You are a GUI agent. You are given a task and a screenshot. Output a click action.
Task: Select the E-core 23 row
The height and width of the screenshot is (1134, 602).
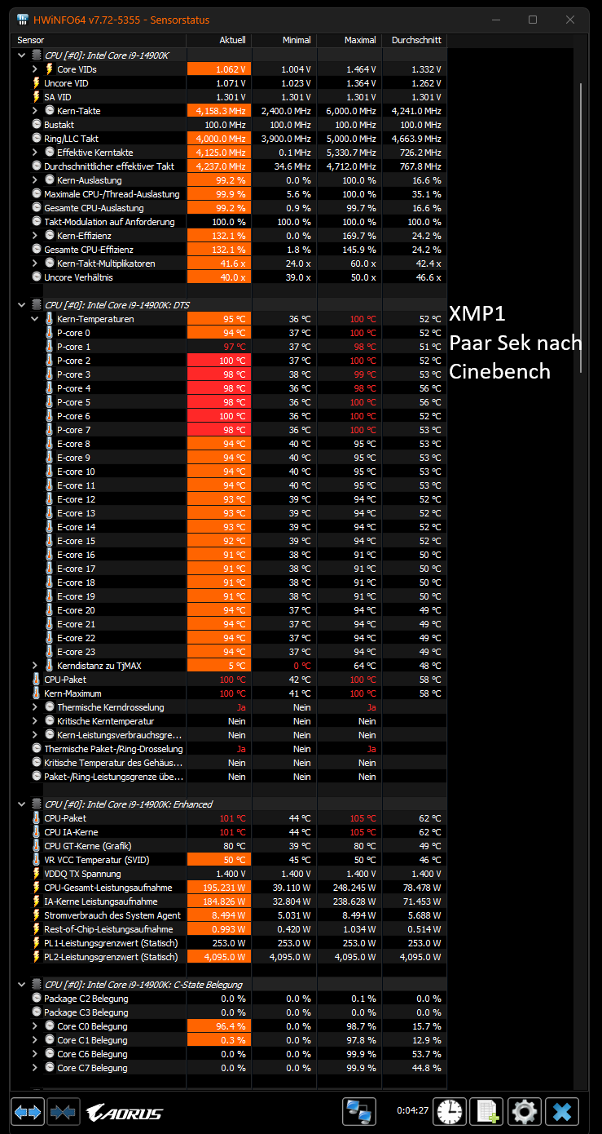pyautogui.click(x=231, y=652)
